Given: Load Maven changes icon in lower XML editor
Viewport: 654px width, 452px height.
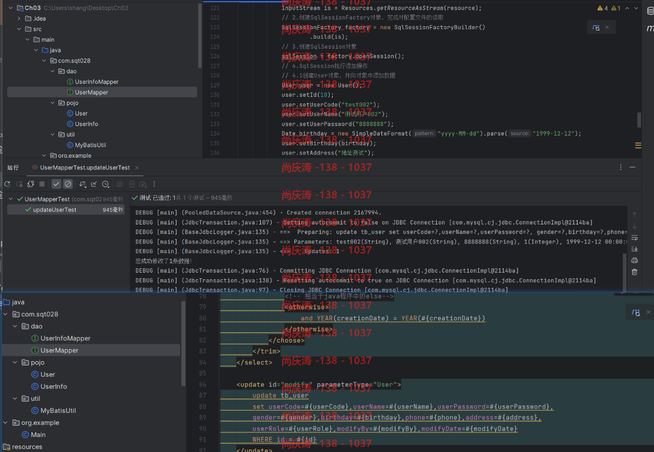Looking at the screenshot, I should coord(635,312).
